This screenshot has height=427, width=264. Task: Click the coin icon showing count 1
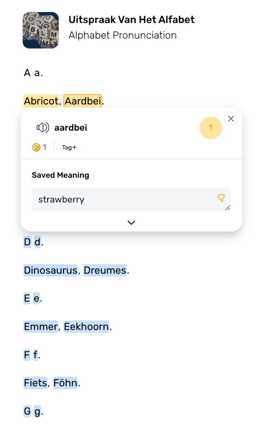tap(37, 147)
